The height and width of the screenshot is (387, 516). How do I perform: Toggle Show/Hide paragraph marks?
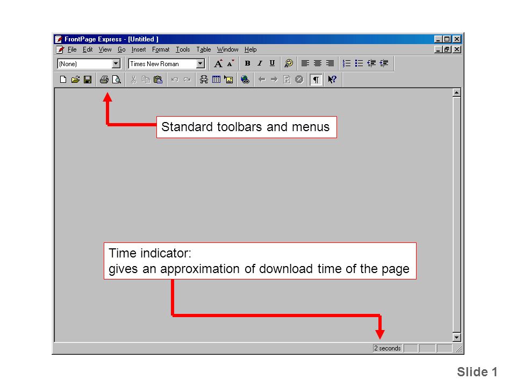coord(316,80)
